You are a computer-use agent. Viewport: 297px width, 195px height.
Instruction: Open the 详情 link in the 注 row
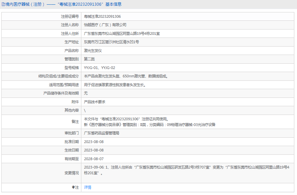pos(87,187)
